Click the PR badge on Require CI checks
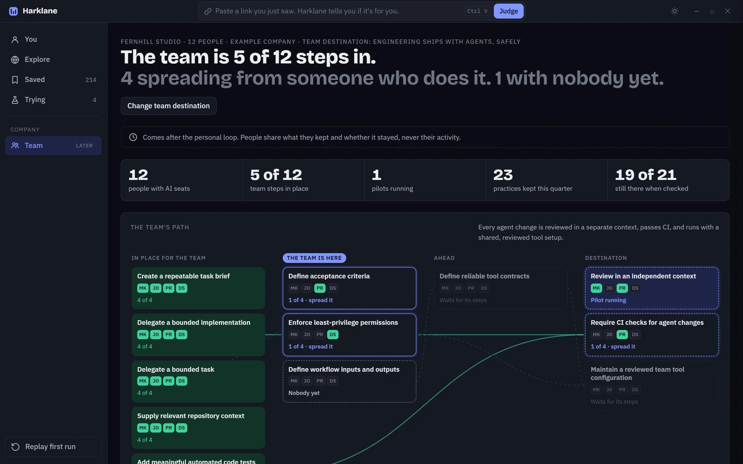The image size is (743, 464). coord(622,335)
